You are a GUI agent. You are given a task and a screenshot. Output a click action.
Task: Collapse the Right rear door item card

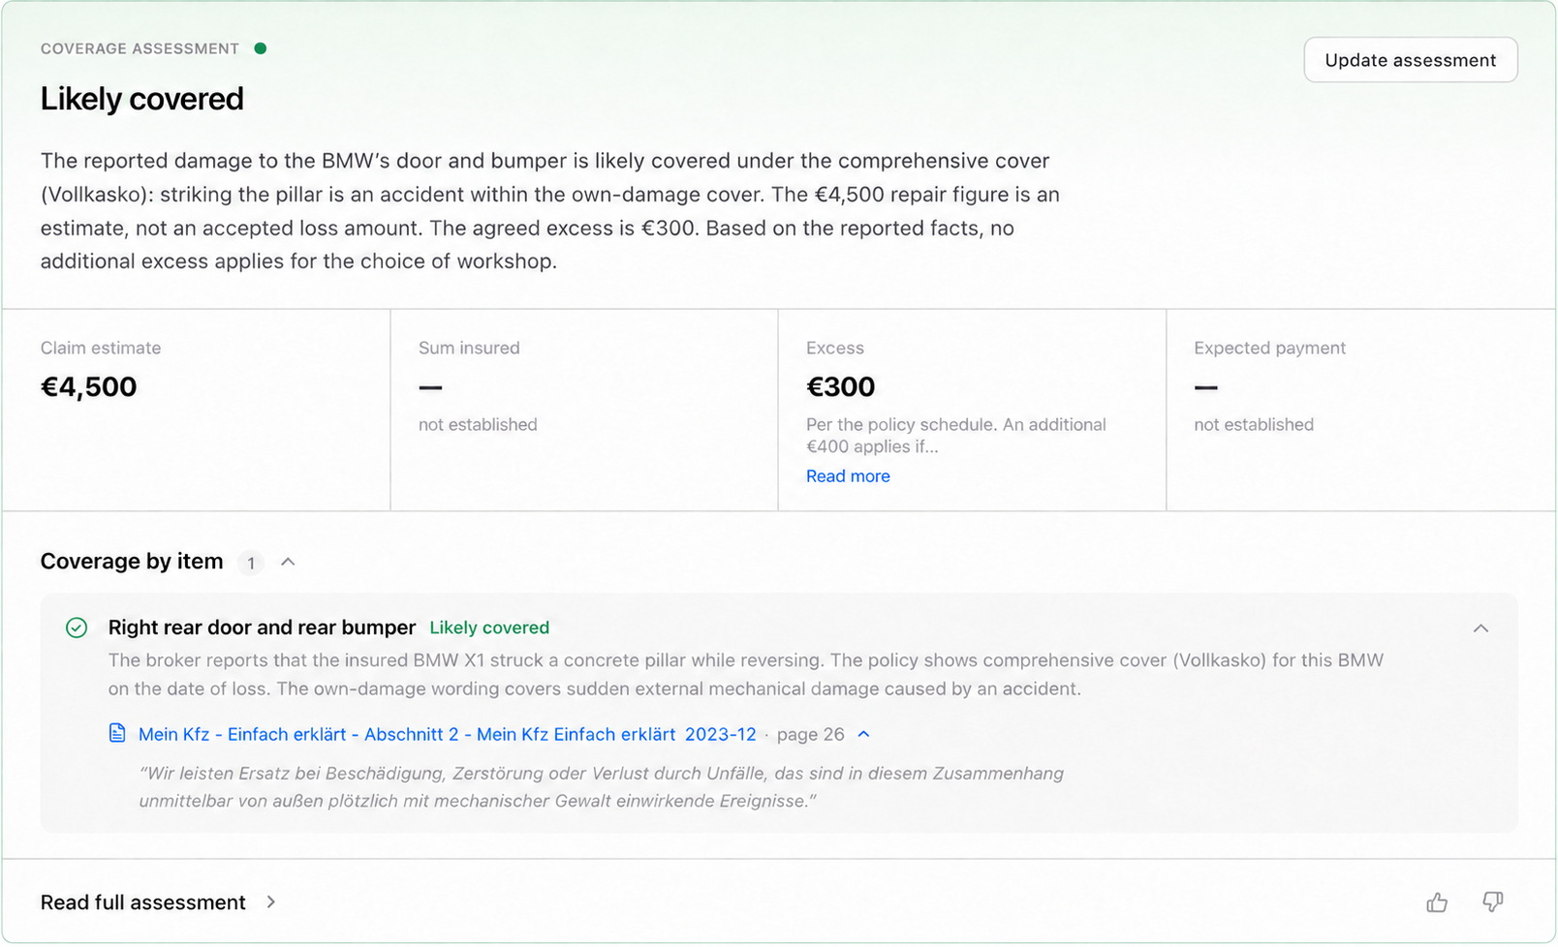click(1480, 628)
